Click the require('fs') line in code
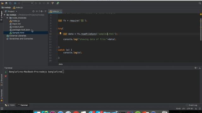Screen dimensions: 202x113 pyautogui.click(x=73, y=21)
